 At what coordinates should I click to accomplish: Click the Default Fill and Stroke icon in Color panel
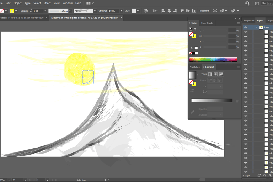(x=191, y=29)
